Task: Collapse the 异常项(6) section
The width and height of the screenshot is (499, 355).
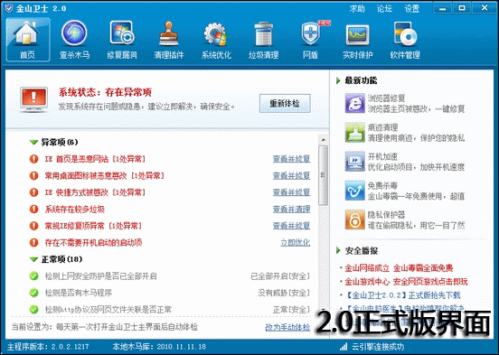Action: coord(33,142)
